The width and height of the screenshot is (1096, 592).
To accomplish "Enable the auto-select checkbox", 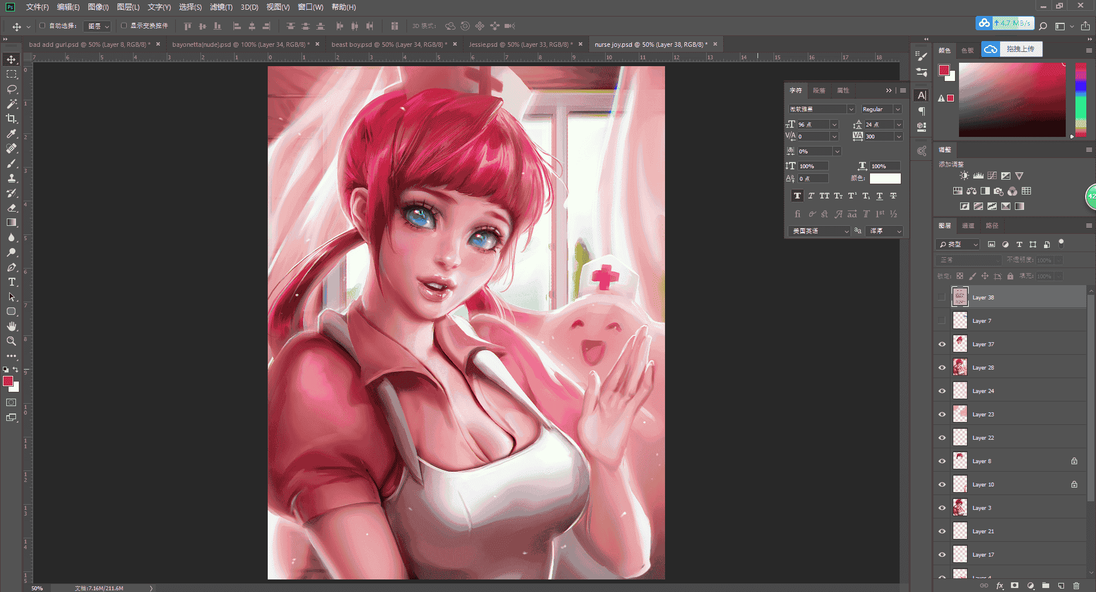I will tap(42, 26).
